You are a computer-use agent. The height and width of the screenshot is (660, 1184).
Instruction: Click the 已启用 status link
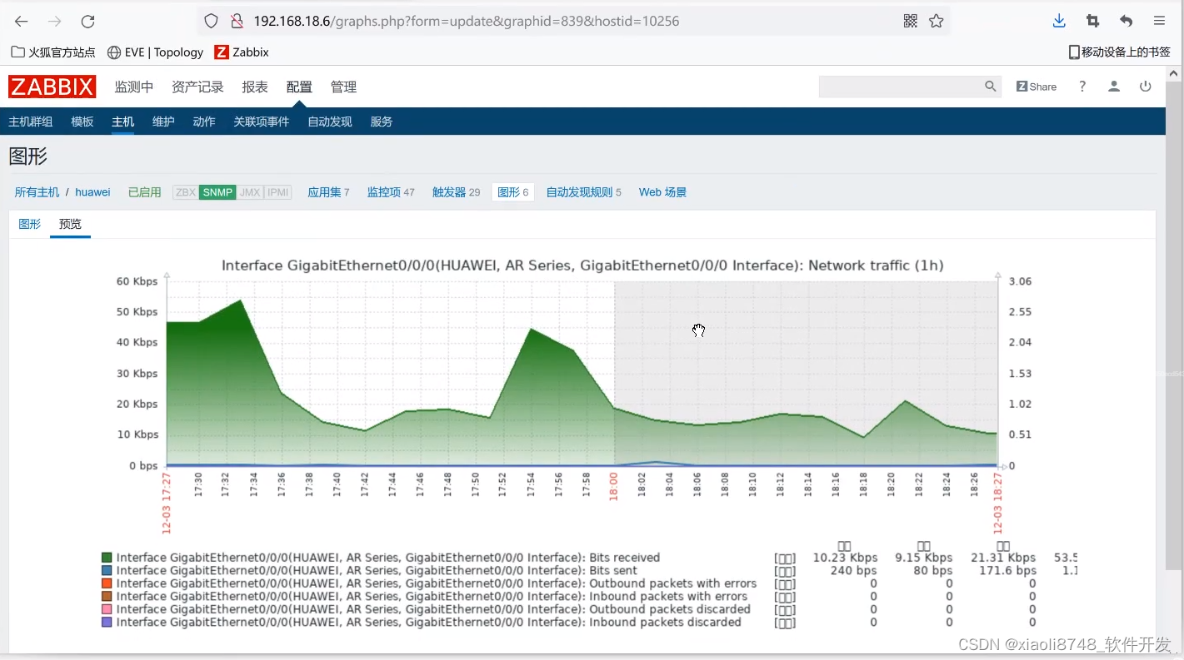click(x=144, y=192)
